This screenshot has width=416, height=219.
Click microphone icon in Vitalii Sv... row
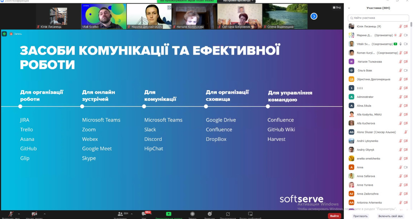click(x=401, y=44)
